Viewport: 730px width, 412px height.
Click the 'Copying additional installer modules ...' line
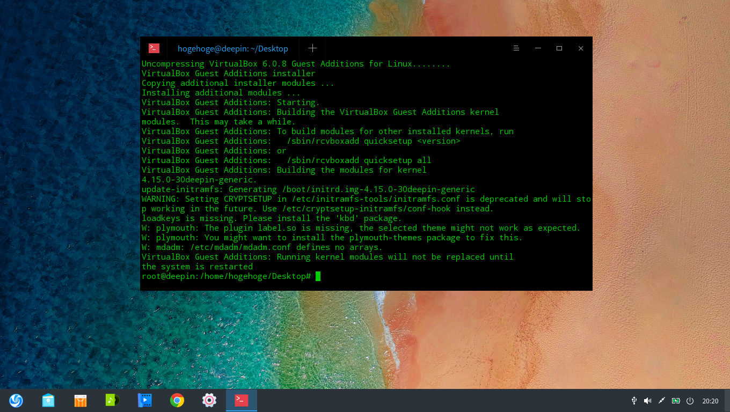pos(238,83)
